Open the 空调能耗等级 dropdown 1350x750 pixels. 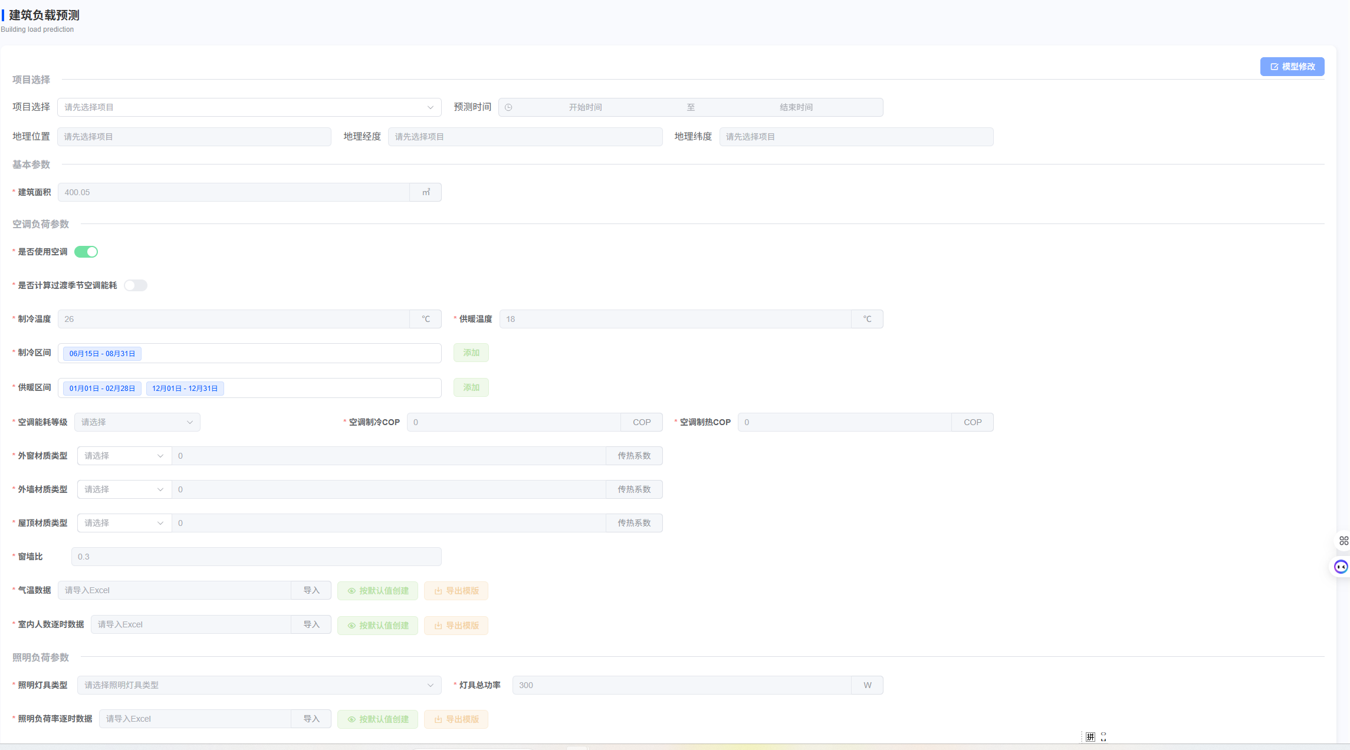coord(137,422)
